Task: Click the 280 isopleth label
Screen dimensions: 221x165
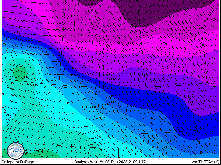Action: pyautogui.click(x=111, y=96)
